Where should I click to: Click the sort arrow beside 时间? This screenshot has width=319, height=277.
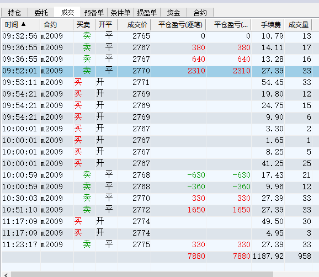coord(23,24)
